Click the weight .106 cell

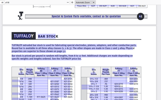click(30, 81)
